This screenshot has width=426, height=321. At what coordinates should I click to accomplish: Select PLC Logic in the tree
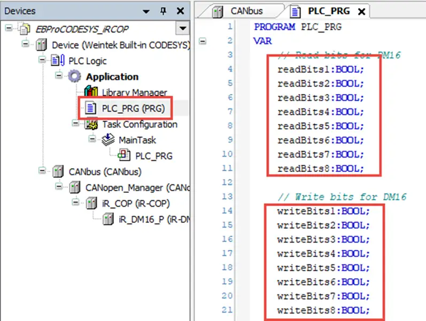pyautogui.click(x=88, y=61)
